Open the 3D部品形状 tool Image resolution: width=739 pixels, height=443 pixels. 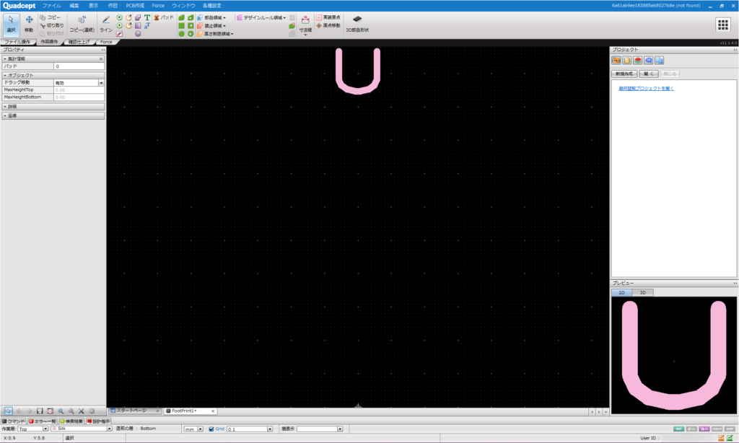(x=357, y=24)
